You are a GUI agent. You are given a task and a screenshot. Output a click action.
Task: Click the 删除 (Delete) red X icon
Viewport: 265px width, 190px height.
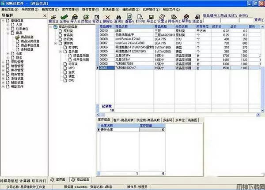point(108,16)
